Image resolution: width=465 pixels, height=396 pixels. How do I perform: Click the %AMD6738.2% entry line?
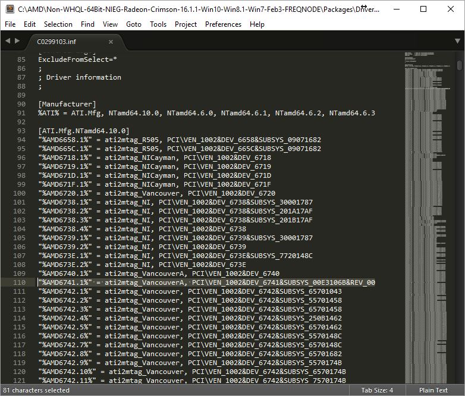[x=175, y=211]
